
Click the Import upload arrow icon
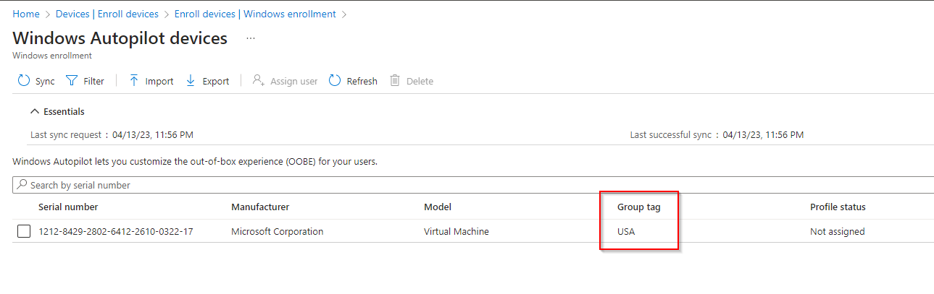[134, 81]
